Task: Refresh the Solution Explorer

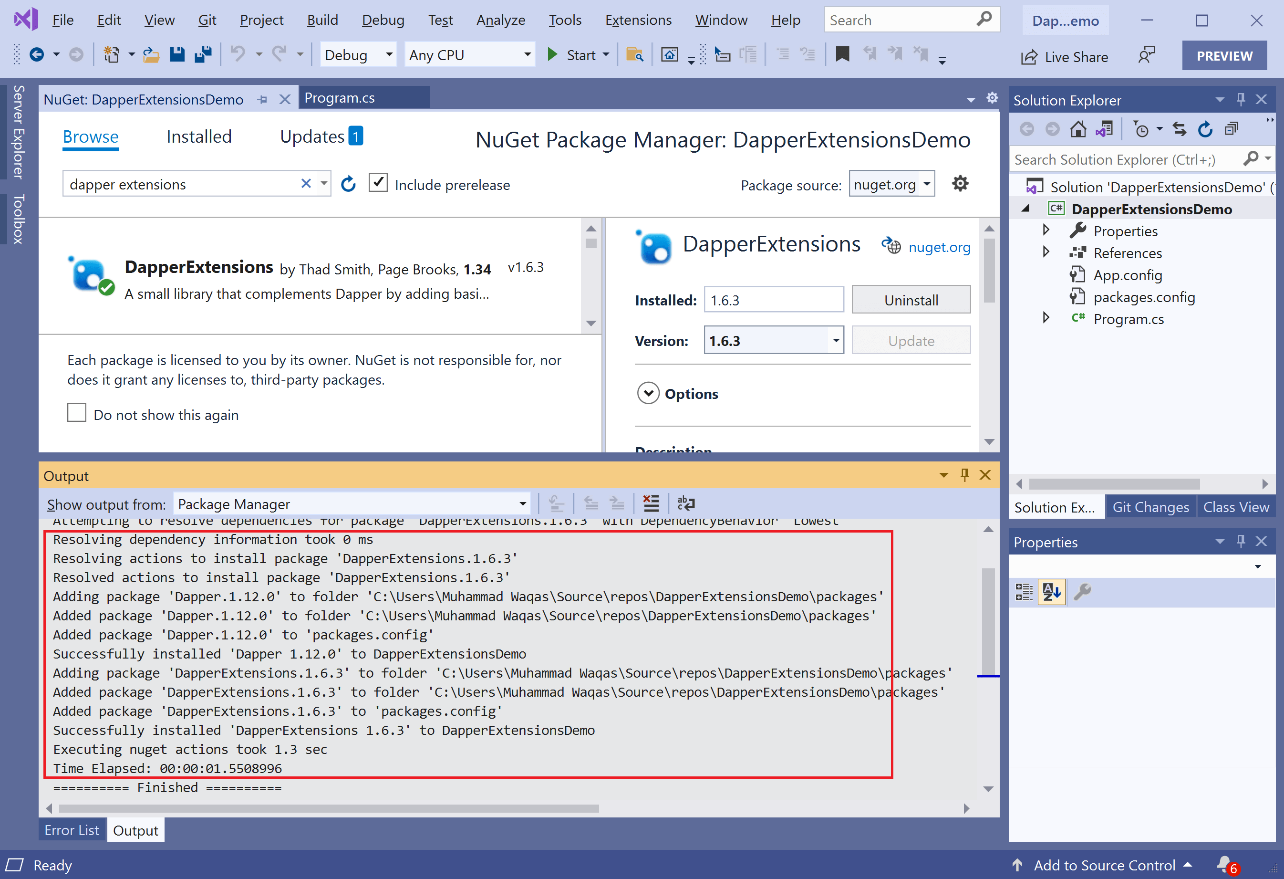Action: click(1205, 129)
